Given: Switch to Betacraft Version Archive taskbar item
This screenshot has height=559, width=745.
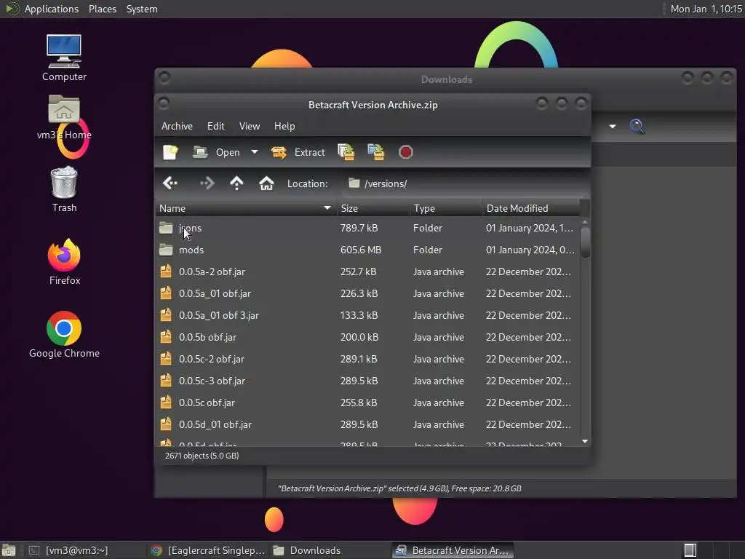Looking at the screenshot, I should pyautogui.click(x=453, y=550).
